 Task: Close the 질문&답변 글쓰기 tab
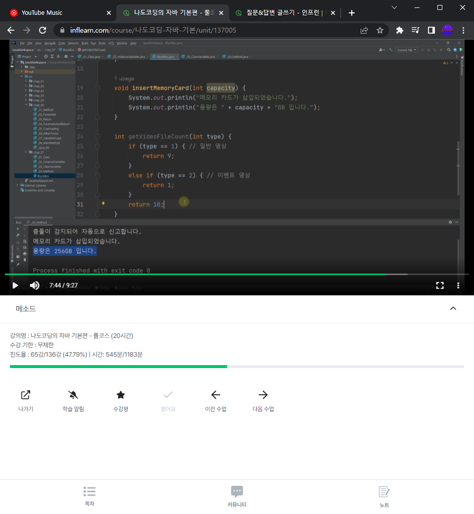click(x=333, y=13)
